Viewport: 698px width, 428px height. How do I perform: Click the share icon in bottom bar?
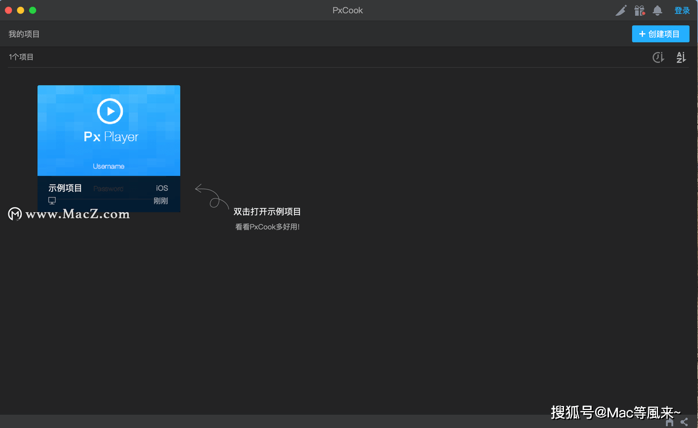click(683, 421)
